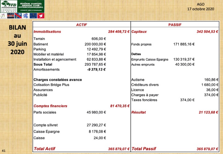Click the blue lion crest icon
The height and width of the screenshot is (154, 223).
tap(26, 16)
